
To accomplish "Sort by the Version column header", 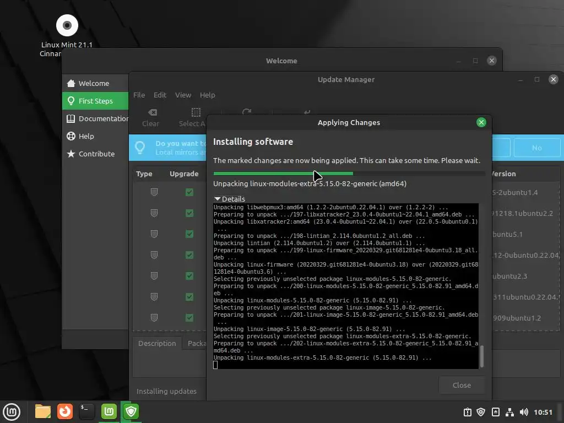I will tap(503, 173).
